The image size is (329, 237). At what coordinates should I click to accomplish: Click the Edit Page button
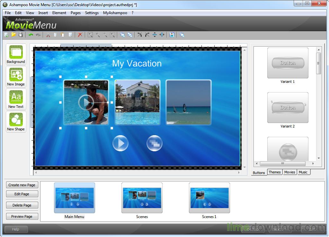pyautogui.click(x=22, y=194)
